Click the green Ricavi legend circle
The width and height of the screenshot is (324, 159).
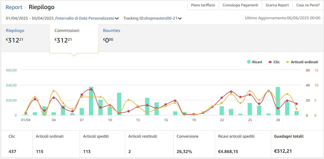point(249,62)
